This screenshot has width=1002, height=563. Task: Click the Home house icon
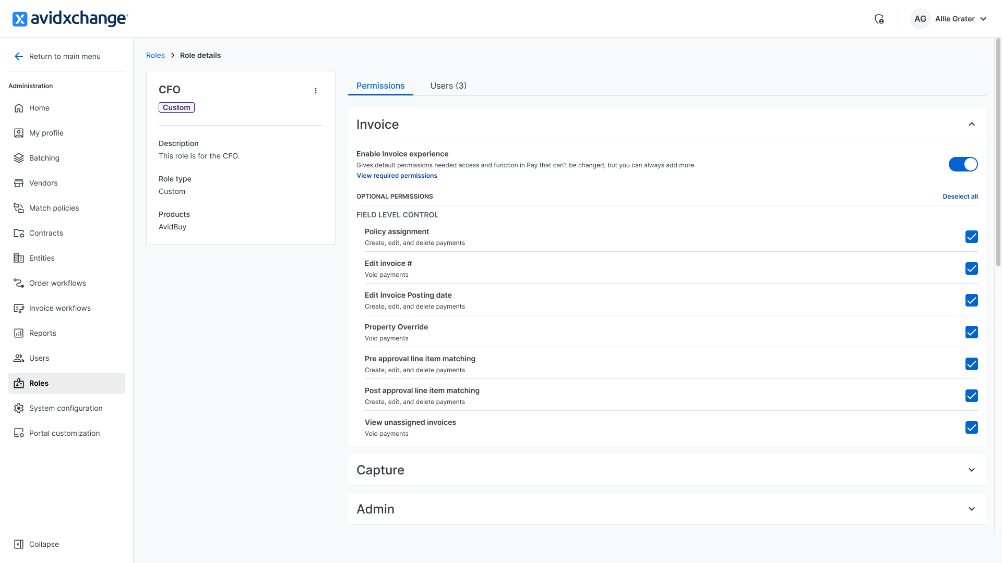(x=19, y=108)
